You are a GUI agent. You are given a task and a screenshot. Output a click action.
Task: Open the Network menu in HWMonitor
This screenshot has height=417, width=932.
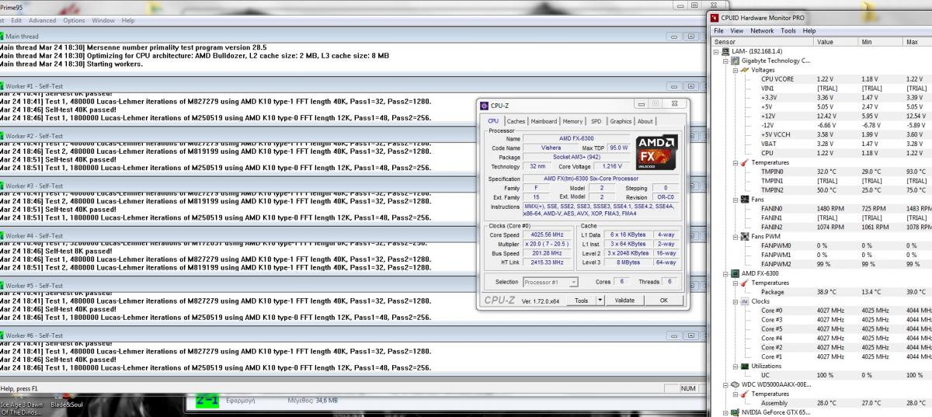click(x=762, y=31)
